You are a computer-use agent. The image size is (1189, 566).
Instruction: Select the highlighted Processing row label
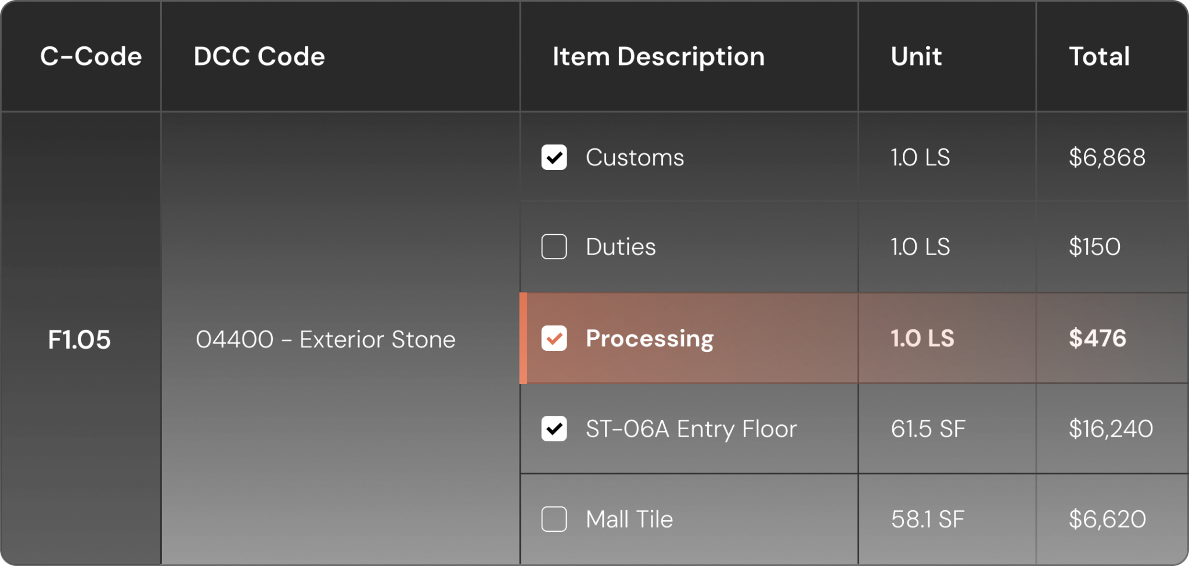click(650, 338)
